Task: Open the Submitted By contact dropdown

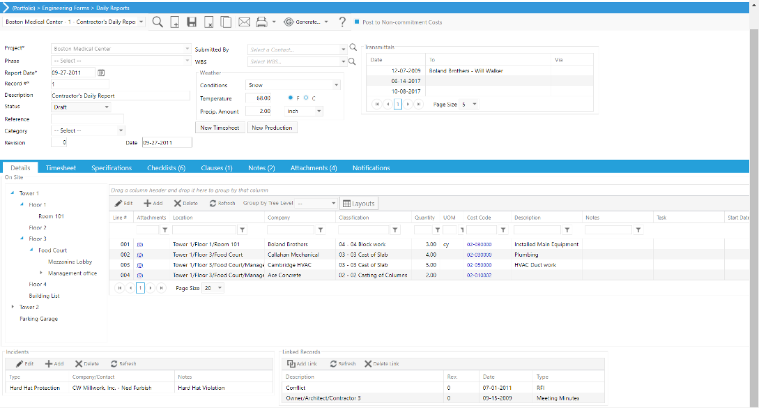Action: pyautogui.click(x=343, y=50)
